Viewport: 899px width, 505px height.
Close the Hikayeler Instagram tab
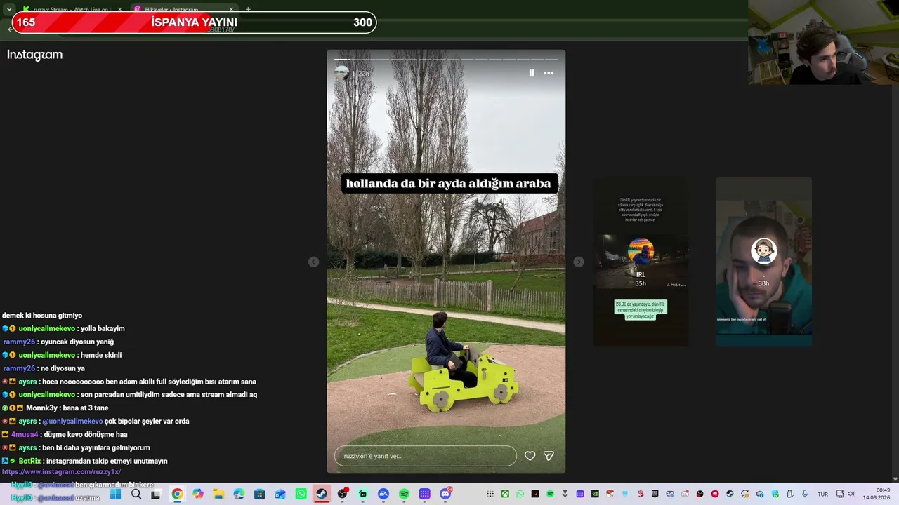231,10
